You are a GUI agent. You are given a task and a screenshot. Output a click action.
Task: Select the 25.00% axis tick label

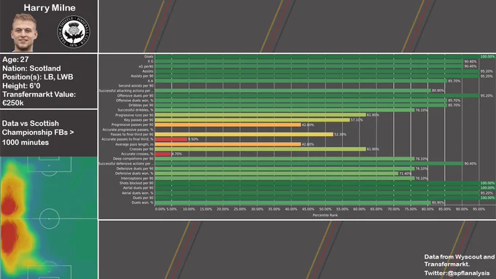240,209
